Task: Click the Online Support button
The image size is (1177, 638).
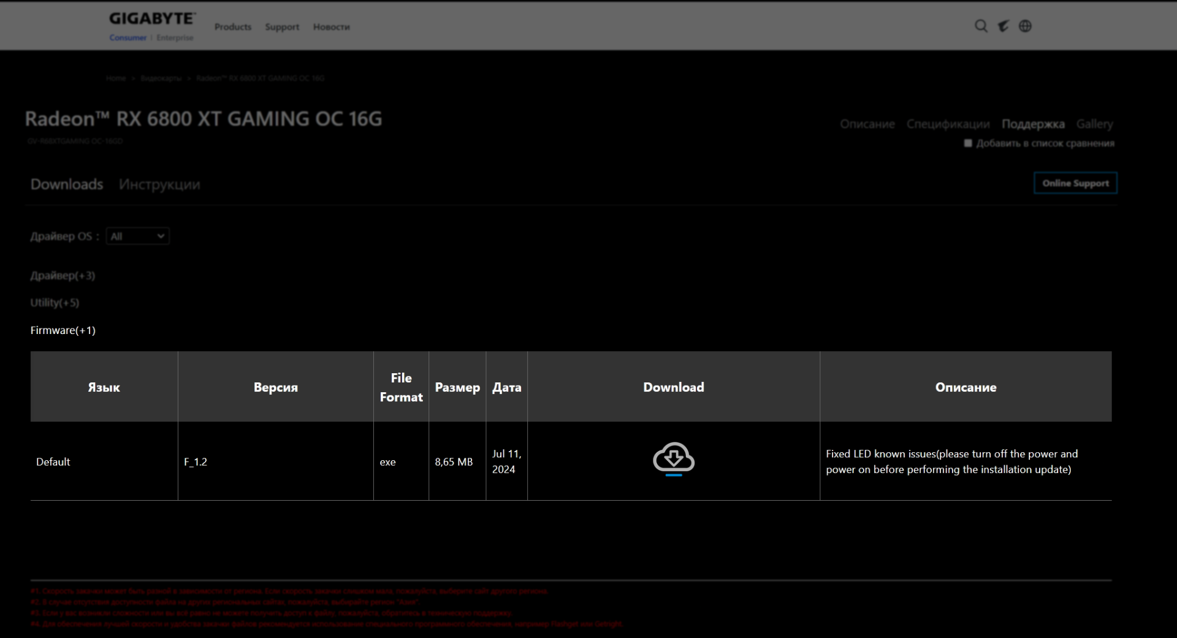Action: (x=1075, y=183)
